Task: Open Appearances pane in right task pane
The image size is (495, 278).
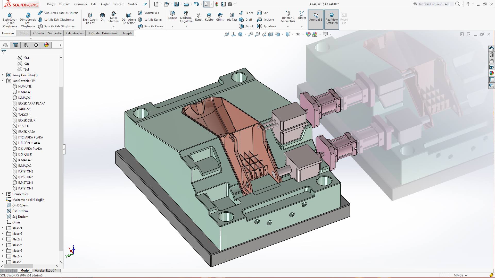Action: coord(492,73)
